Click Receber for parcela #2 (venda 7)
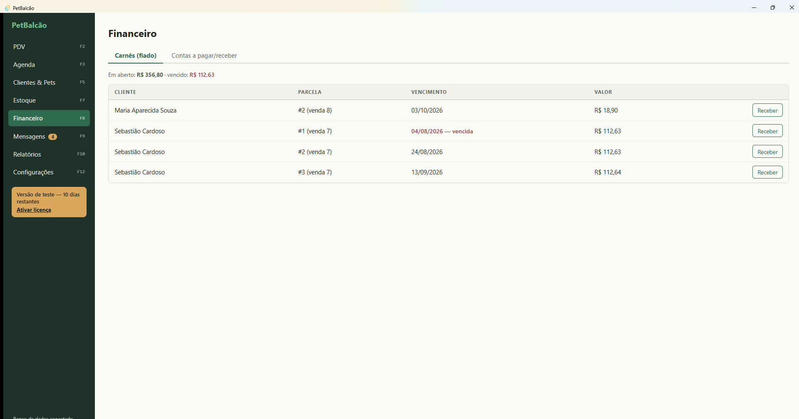799x419 pixels. point(767,152)
